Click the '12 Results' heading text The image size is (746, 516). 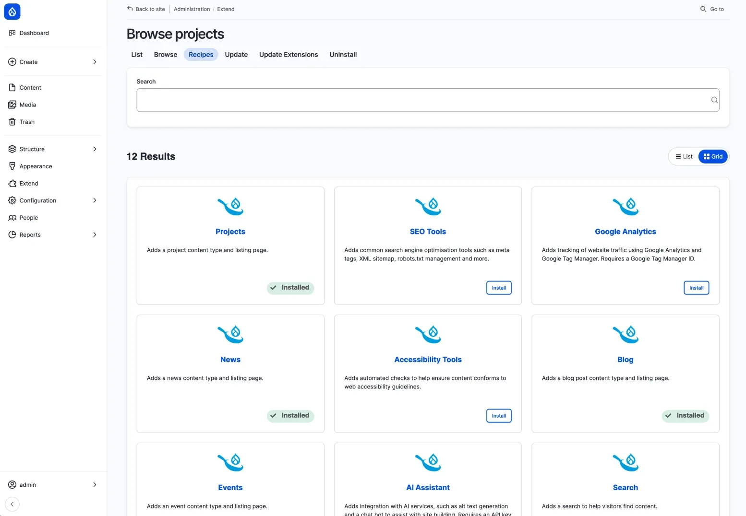click(x=151, y=156)
